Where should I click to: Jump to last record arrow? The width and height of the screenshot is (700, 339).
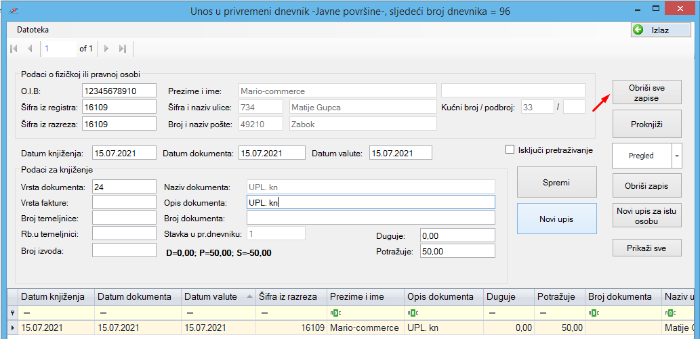[x=123, y=49]
